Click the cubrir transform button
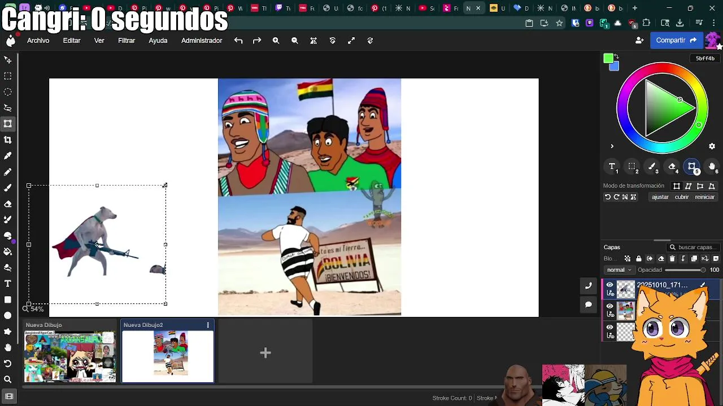The image size is (723, 406). 682,197
